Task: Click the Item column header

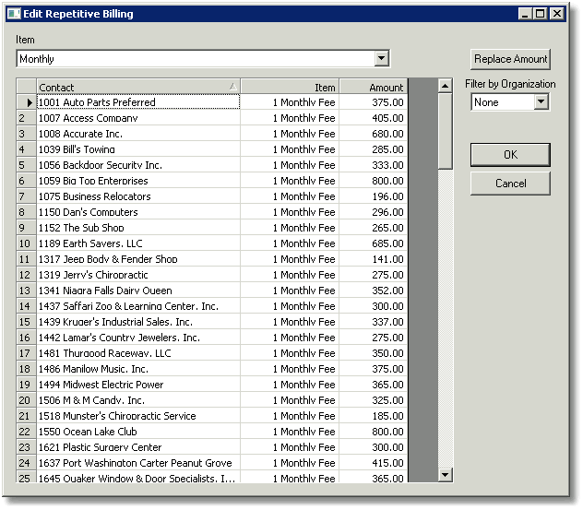Action: click(x=290, y=87)
